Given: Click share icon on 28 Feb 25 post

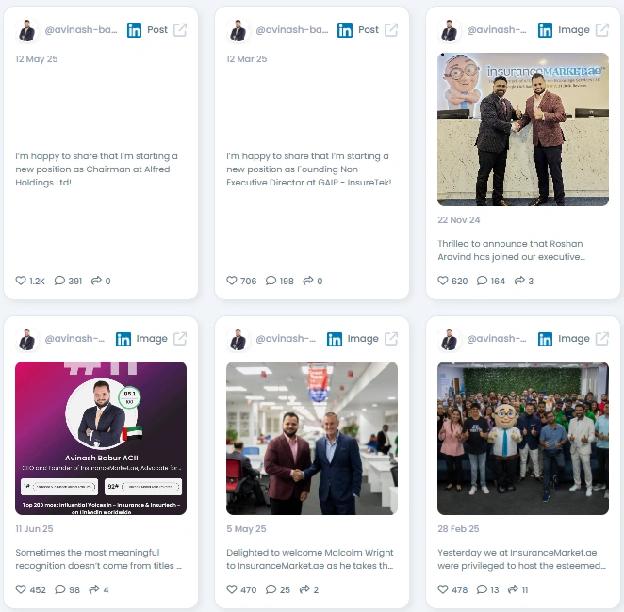Looking at the screenshot, I should pyautogui.click(x=514, y=589).
